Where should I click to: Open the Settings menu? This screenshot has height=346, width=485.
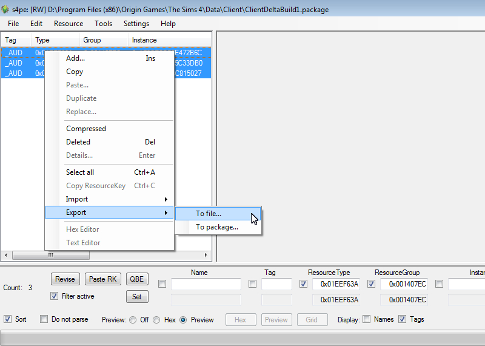[x=136, y=24]
